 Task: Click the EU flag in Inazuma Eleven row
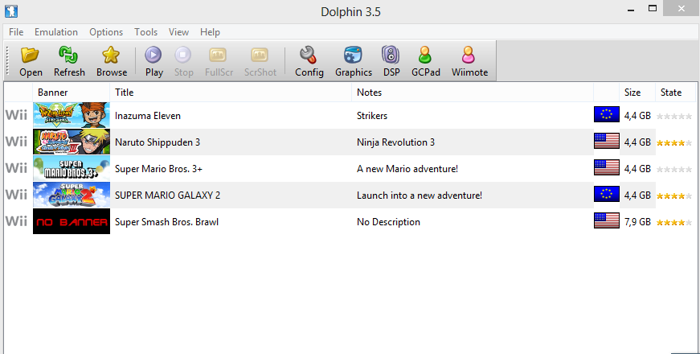coord(606,114)
